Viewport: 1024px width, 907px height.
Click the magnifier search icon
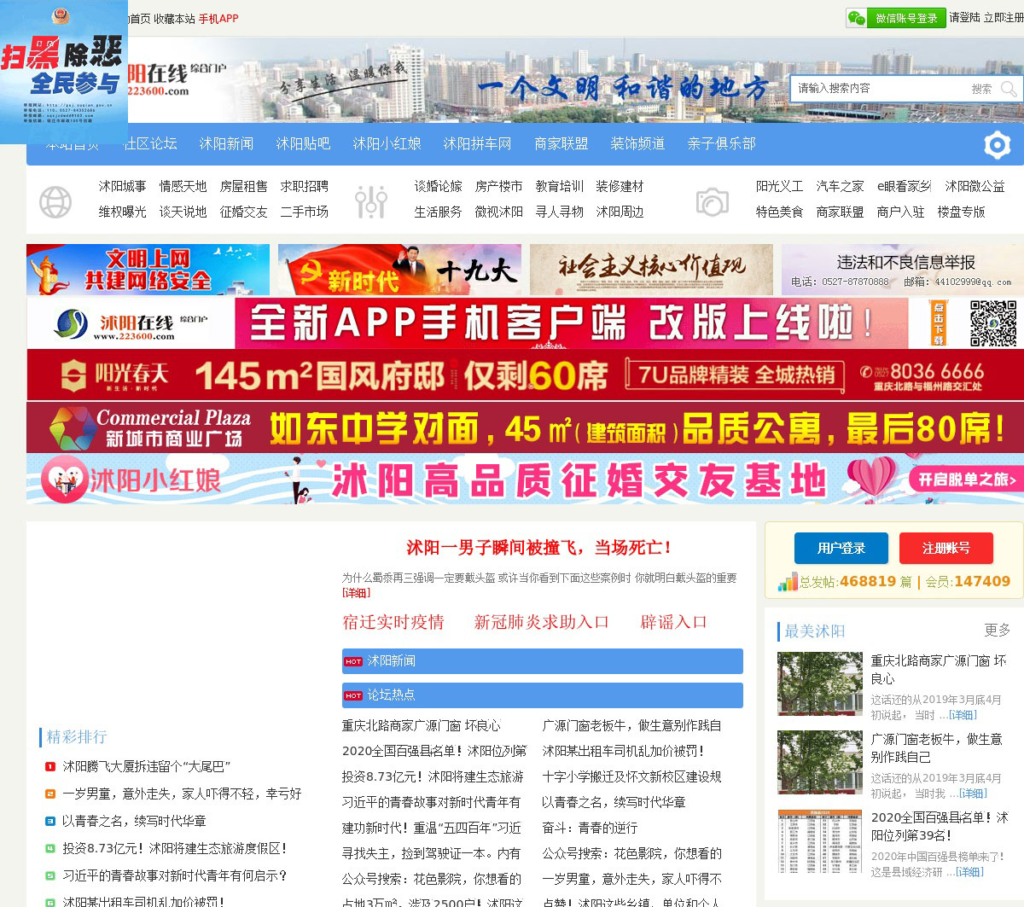click(x=1009, y=89)
